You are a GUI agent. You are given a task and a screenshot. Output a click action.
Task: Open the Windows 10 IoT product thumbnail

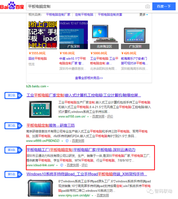coord(74,35)
